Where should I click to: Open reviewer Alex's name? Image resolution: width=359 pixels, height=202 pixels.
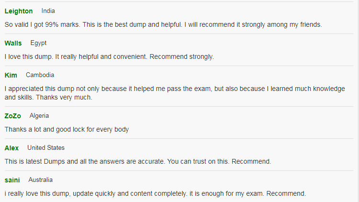point(11,148)
